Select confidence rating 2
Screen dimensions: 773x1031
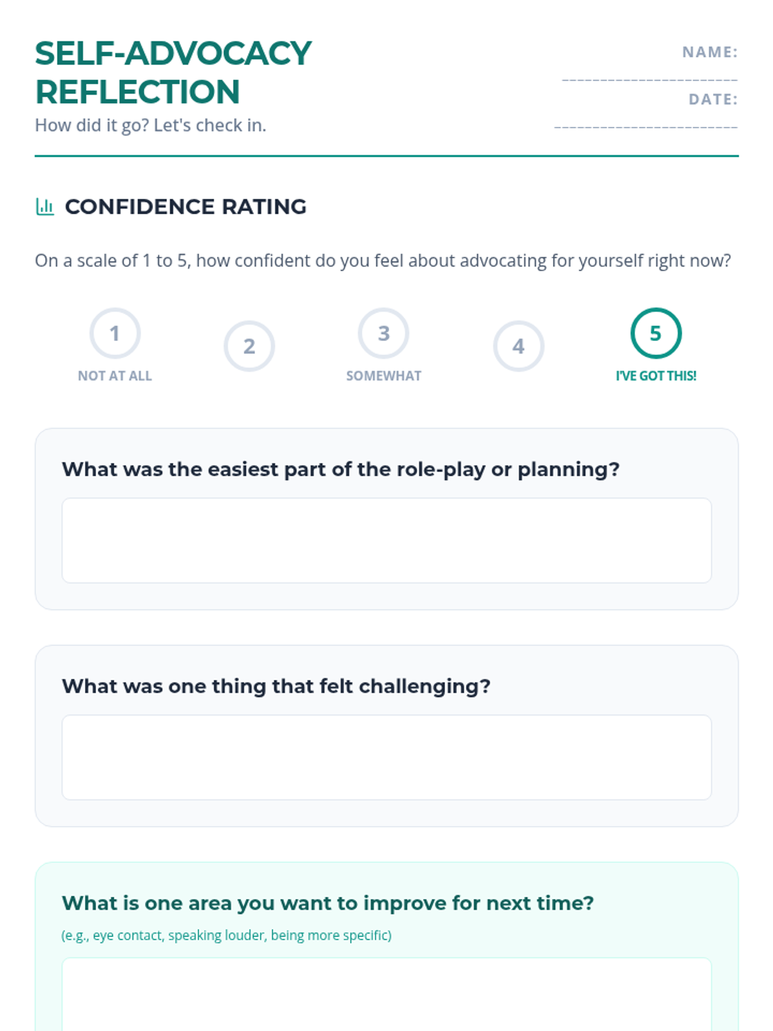[249, 346]
